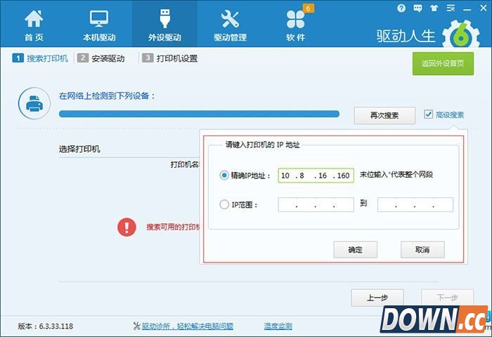Minimize the window
The height and width of the screenshot is (337, 492).
coord(467,9)
